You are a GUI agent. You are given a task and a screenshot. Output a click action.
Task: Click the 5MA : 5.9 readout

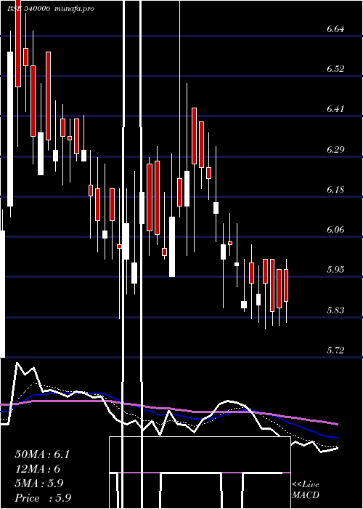pyautogui.click(x=39, y=484)
